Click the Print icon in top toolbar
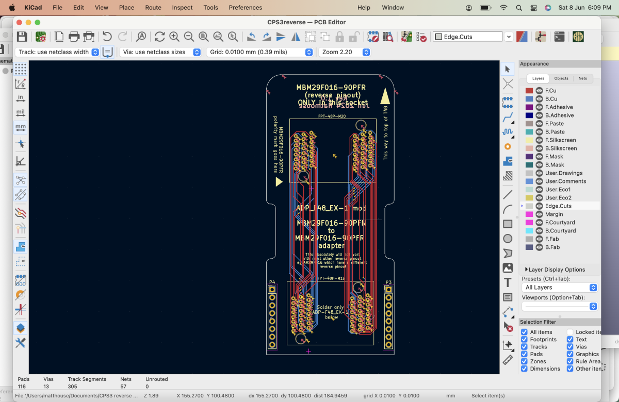The height and width of the screenshot is (402, 619). 74,37
